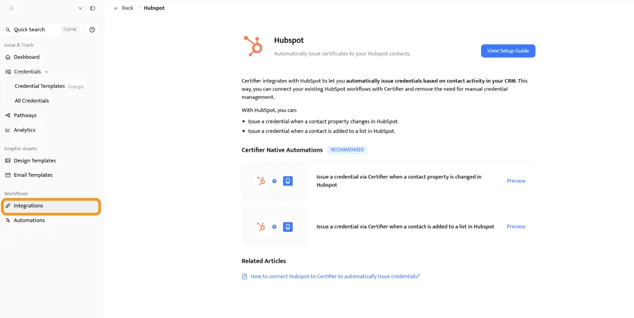Open Automations page

point(29,220)
